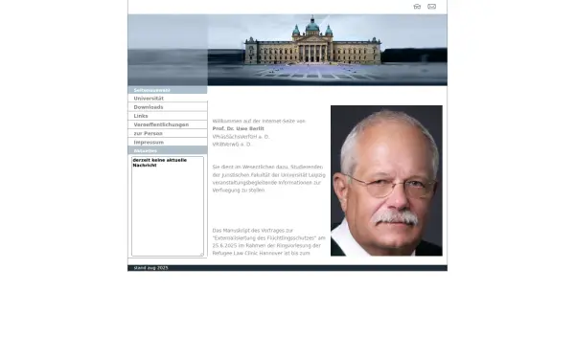This screenshot has width=575, height=359.
Task: Click the 'VRiBVerwG a. D.' line
Action: [x=232, y=145]
